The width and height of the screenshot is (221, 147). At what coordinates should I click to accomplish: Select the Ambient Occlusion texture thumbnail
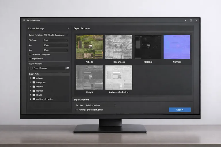tap(119, 78)
